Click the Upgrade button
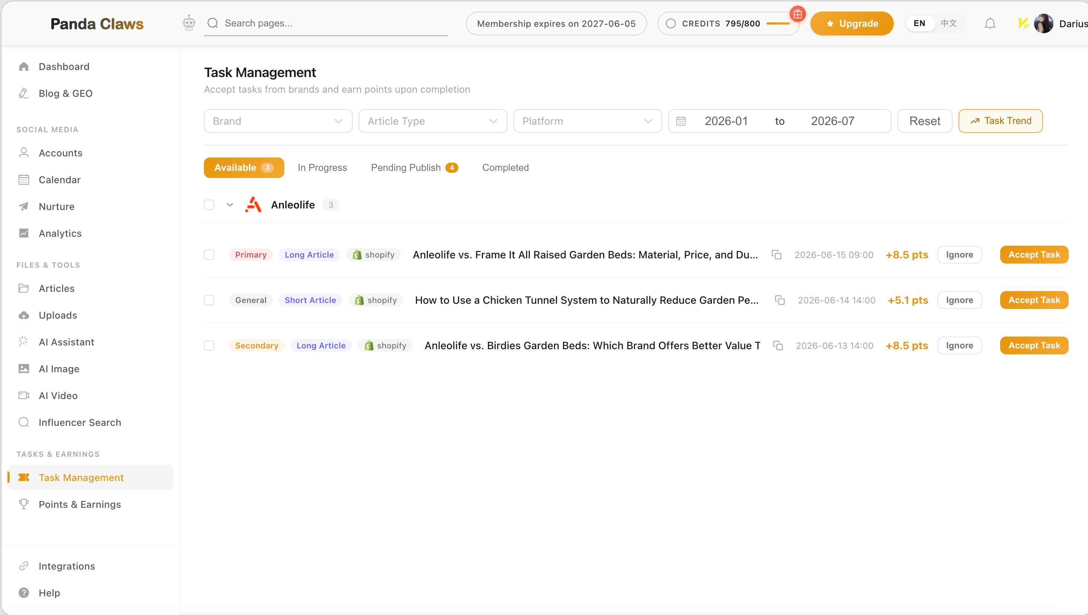Screen dimensions: 1088x615 [851, 23]
